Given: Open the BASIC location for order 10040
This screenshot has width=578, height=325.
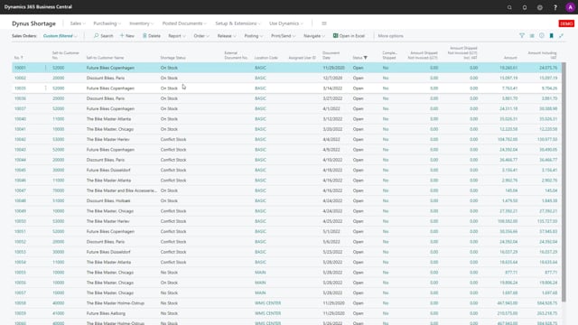Looking at the screenshot, I should click(x=260, y=119).
